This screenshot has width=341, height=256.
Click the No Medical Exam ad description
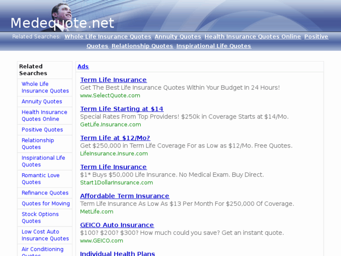pyautogui.click(x=172, y=175)
